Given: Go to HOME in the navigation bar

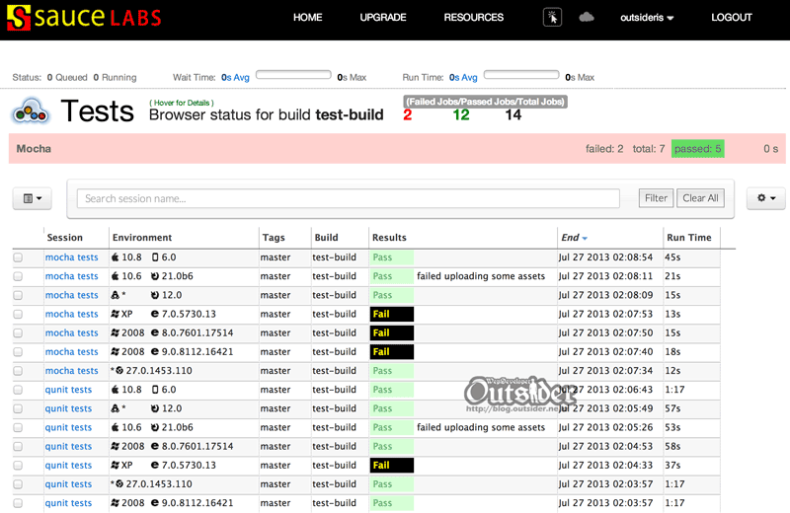Looking at the screenshot, I should pyautogui.click(x=307, y=18).
